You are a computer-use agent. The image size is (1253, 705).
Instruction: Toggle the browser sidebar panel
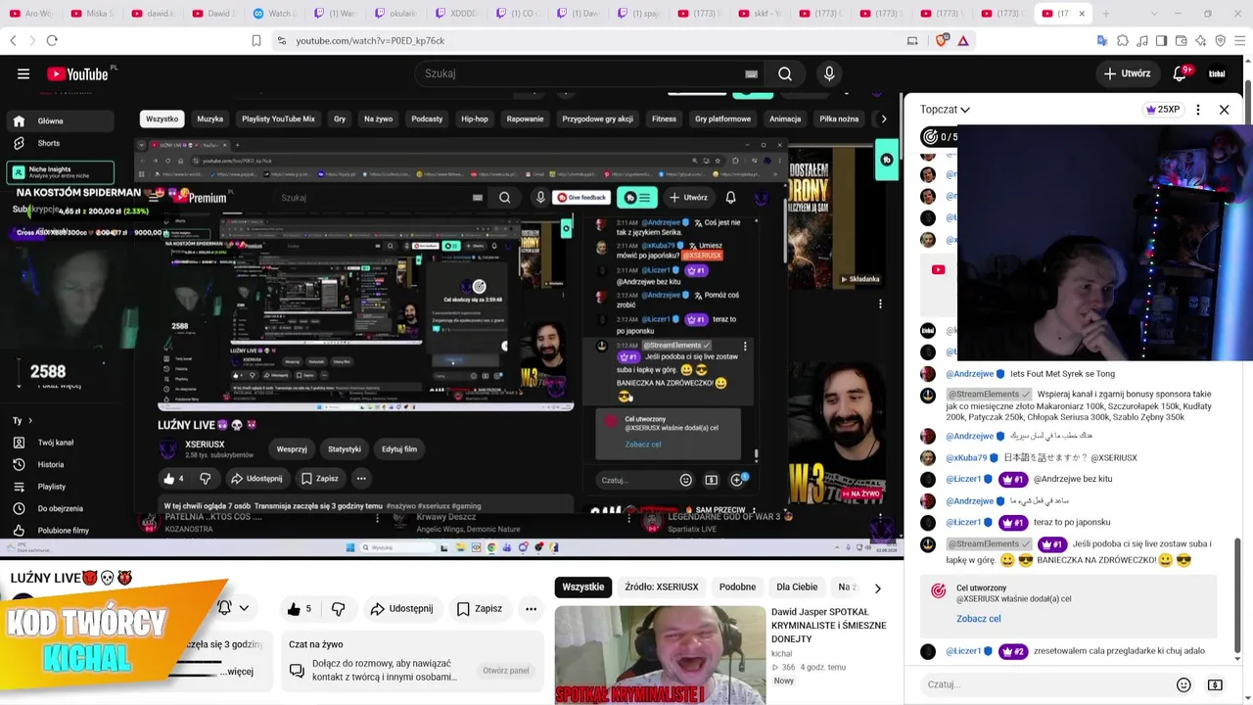pos(1161,40)
